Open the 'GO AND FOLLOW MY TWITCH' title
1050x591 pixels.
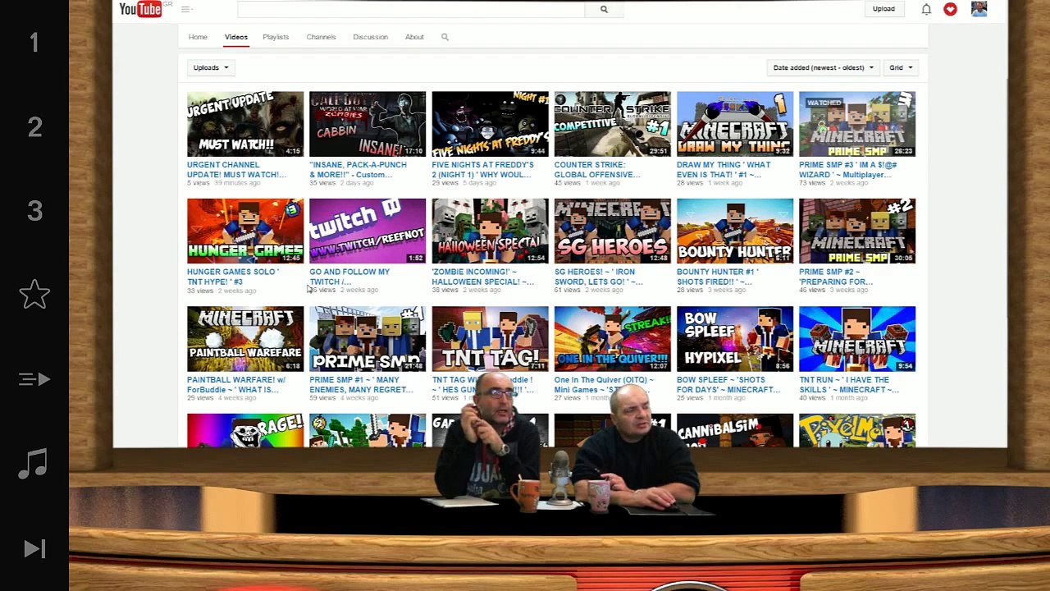click(349, 277)
